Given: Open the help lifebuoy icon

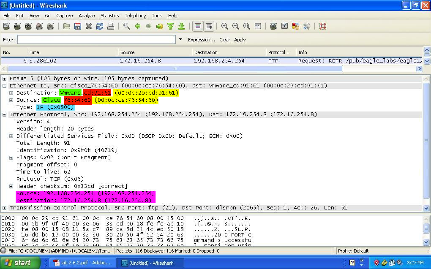Looking at the screenshot, I should (x=323, y=26).
